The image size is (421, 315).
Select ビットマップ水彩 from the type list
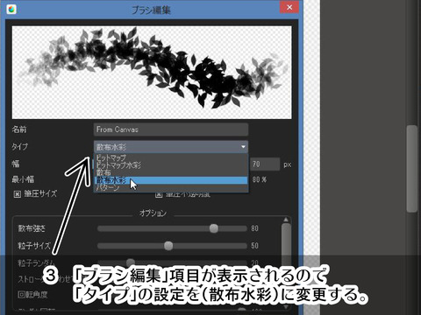171,165
